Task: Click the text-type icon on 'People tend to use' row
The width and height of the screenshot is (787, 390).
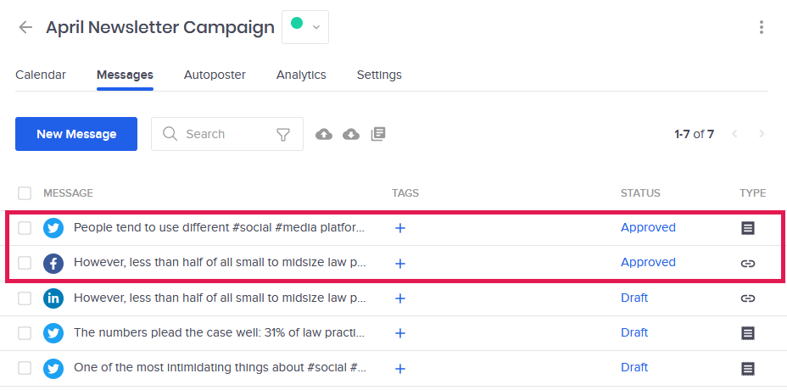Action: 748,228
